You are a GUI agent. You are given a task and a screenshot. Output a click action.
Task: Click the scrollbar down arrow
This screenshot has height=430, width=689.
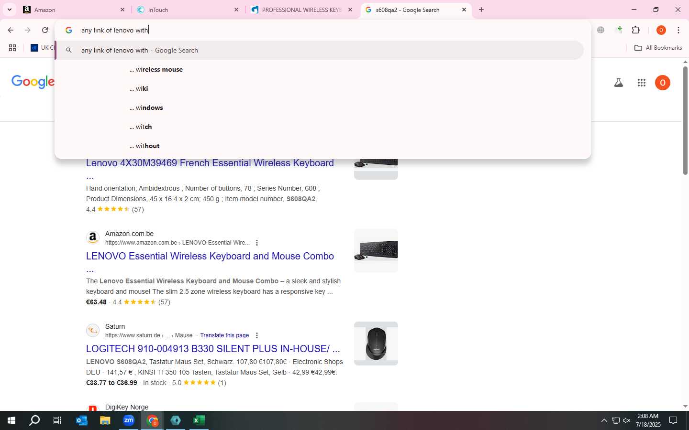[x=685, y=406]
